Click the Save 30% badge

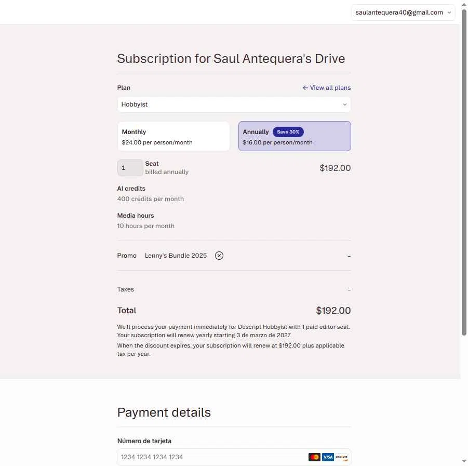point(288,132)
